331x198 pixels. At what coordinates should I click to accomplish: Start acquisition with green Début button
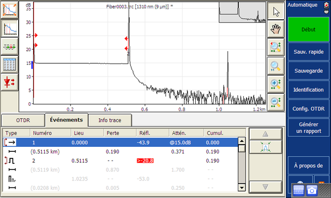coord(308,30)
